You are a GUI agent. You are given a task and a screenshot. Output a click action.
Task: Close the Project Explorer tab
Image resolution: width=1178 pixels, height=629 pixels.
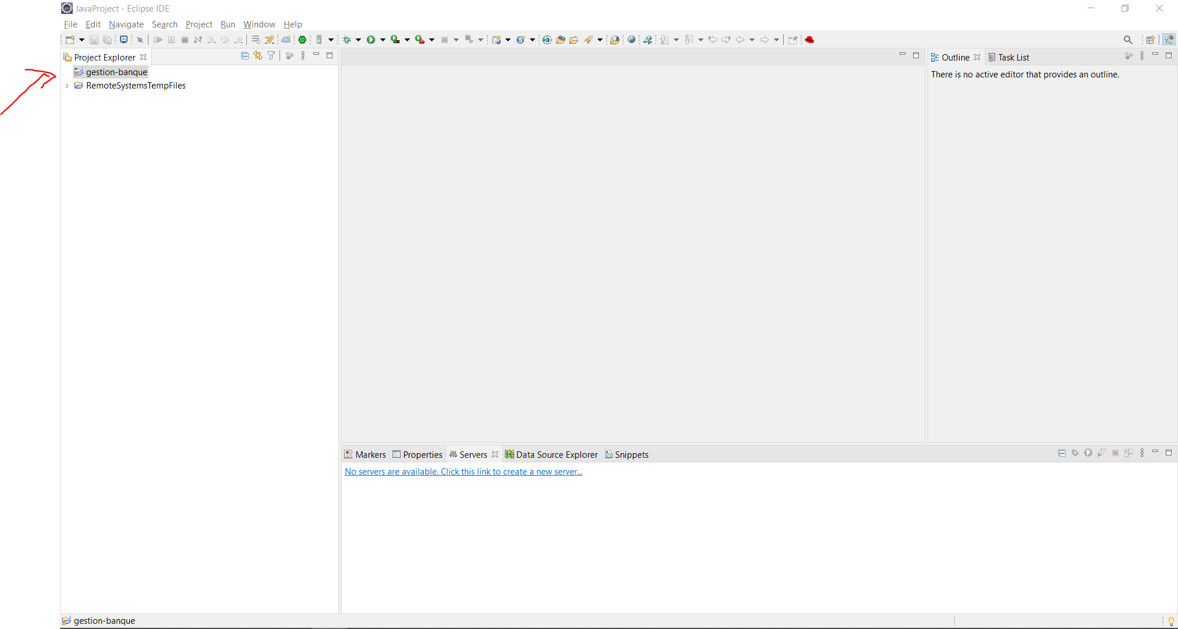pos(143,57)
